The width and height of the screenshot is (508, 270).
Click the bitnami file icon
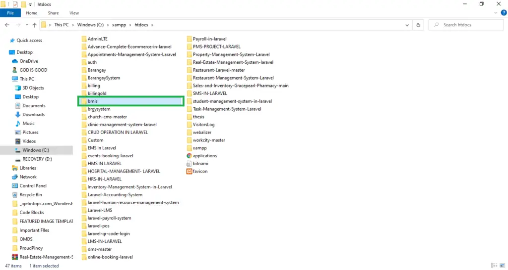coord(189,164)
